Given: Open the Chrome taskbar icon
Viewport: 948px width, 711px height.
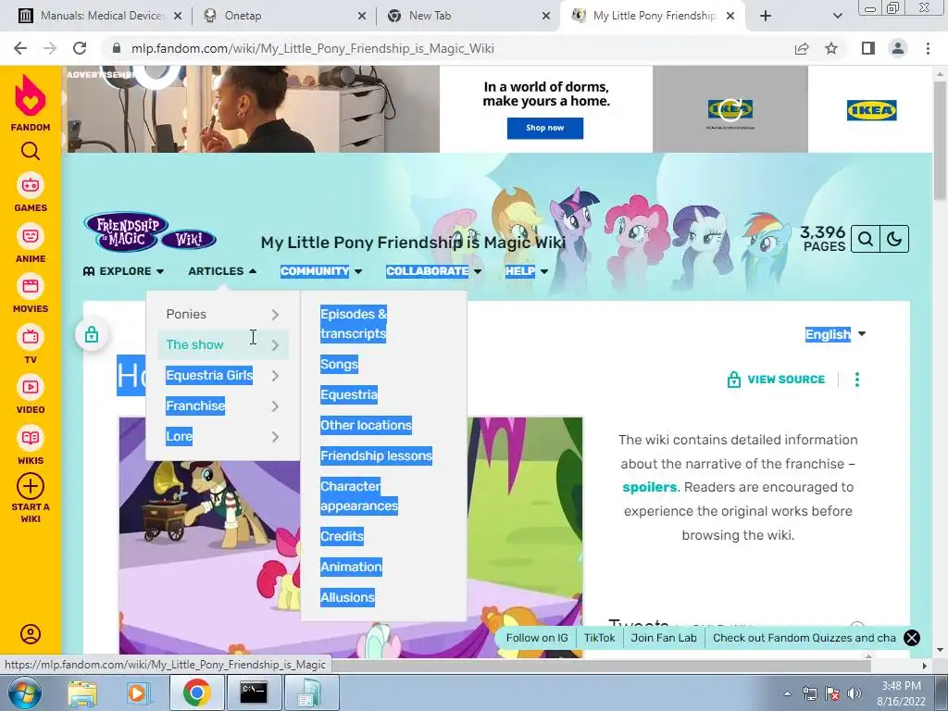Looking at the screenshot, I should 196,692.
